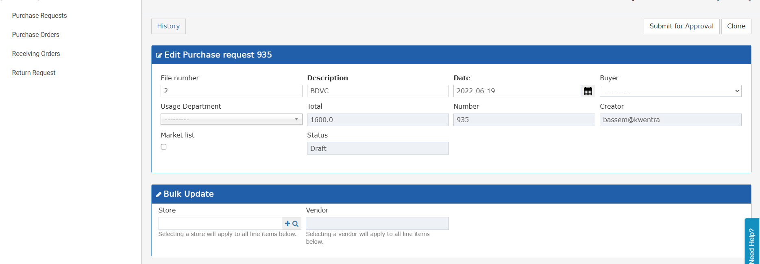Click the Vendor field in Bulk Update

coord(377,223)
